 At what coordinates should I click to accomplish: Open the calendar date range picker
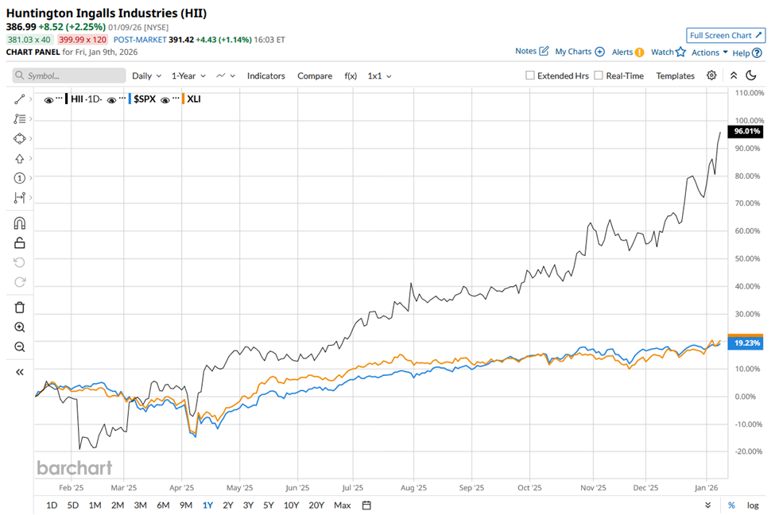[x=366, y=505]
